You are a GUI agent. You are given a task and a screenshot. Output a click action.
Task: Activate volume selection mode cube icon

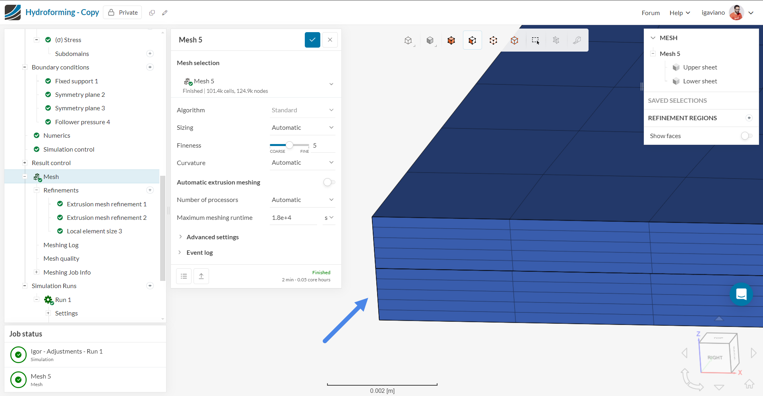click(451, 40)
